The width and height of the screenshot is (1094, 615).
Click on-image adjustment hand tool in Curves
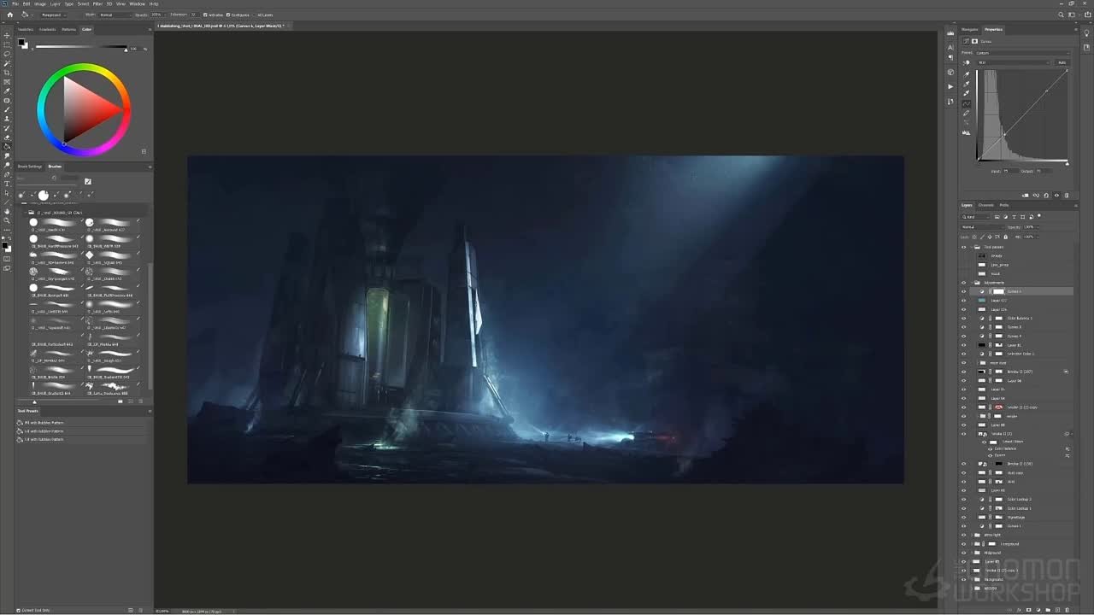tap(967, 62)
